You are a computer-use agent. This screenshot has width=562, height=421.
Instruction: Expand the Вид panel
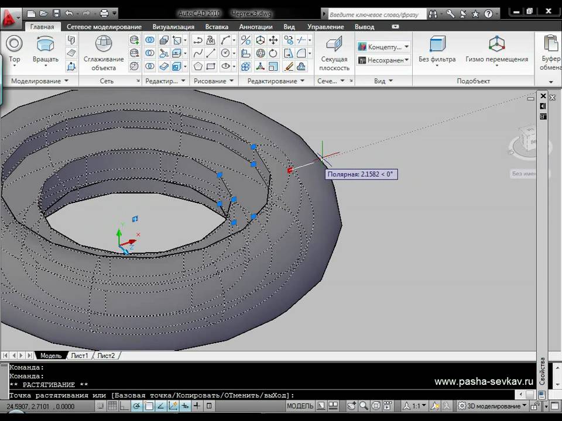pos(383,81)
